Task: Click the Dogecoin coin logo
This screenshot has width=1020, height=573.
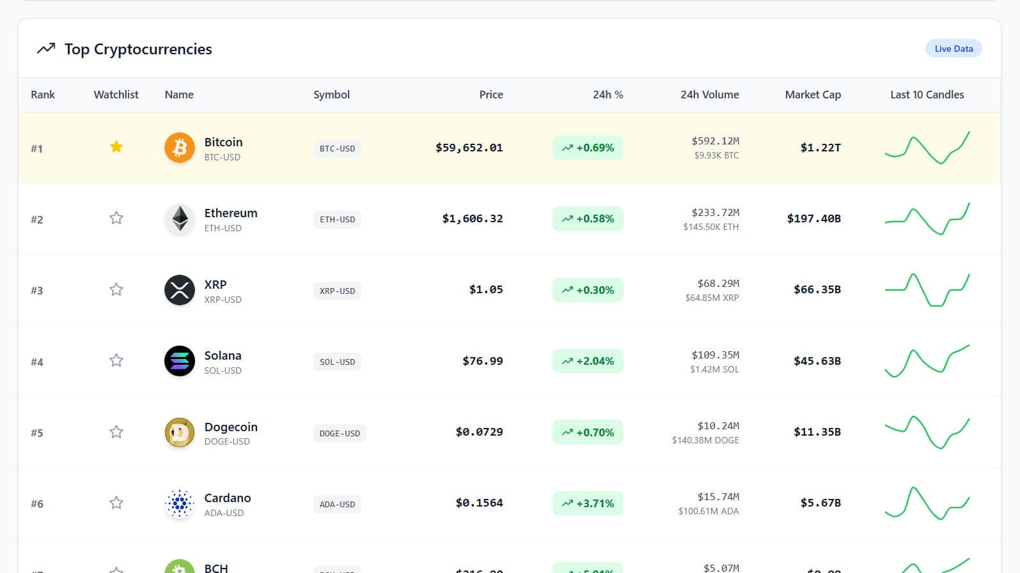Action: [180, 432]
